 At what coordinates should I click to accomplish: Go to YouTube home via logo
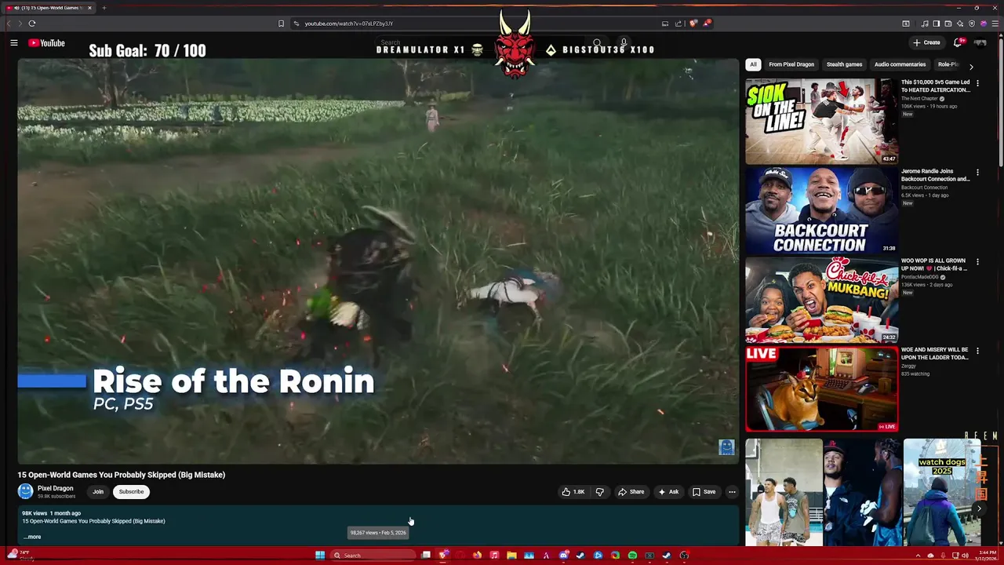point(47,43)
